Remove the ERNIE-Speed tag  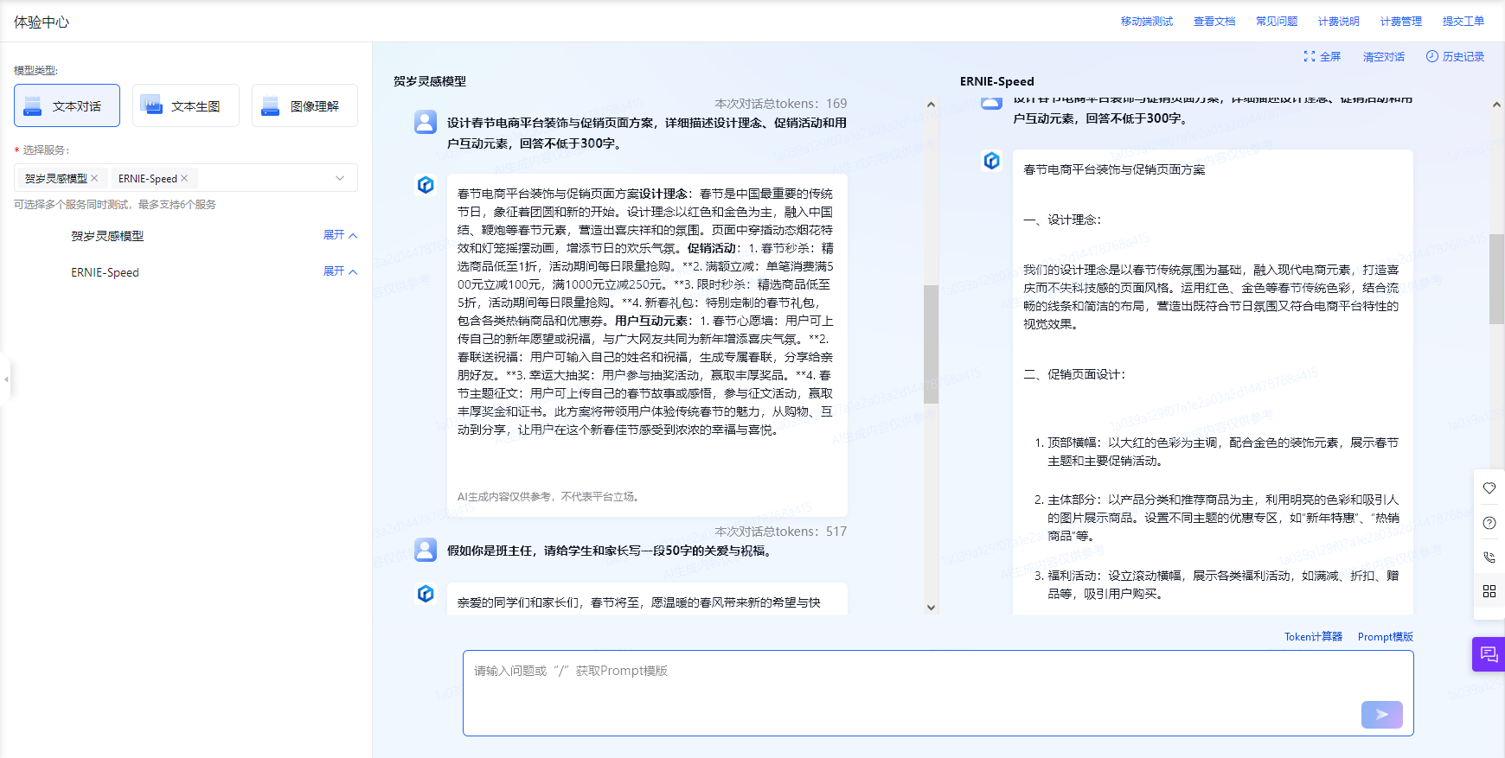(184, 178)
